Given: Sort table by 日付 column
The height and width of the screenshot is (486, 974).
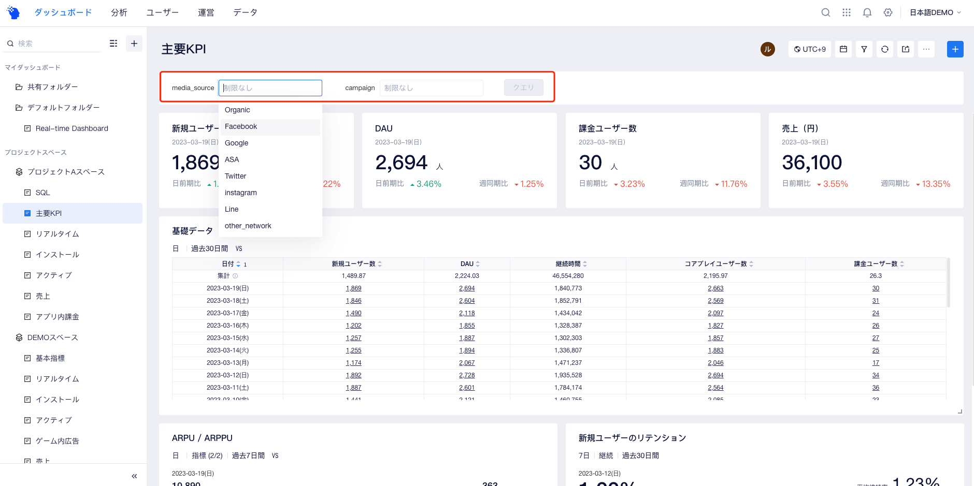Looking at the screenshot, I should tap(238, 264).
